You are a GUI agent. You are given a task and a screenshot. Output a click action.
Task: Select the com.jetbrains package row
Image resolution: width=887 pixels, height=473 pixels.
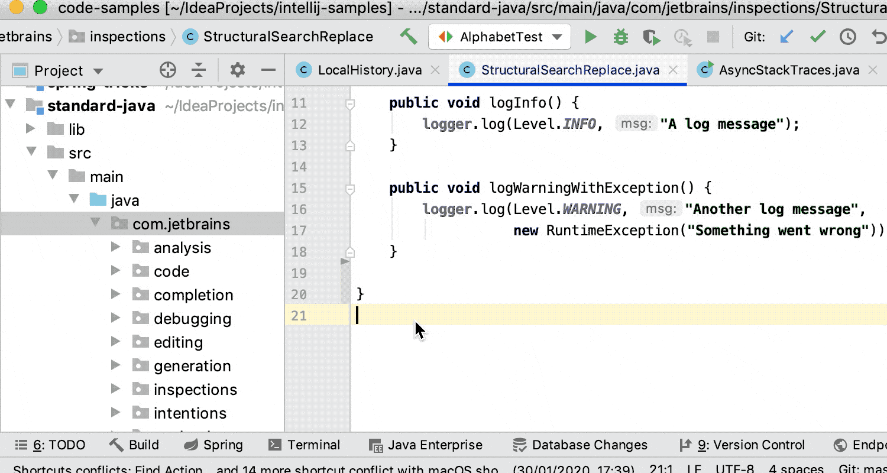point(142,224)
